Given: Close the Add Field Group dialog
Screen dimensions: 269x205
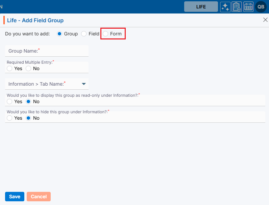Looking at the screenshot, I should [x=265, y=20].
